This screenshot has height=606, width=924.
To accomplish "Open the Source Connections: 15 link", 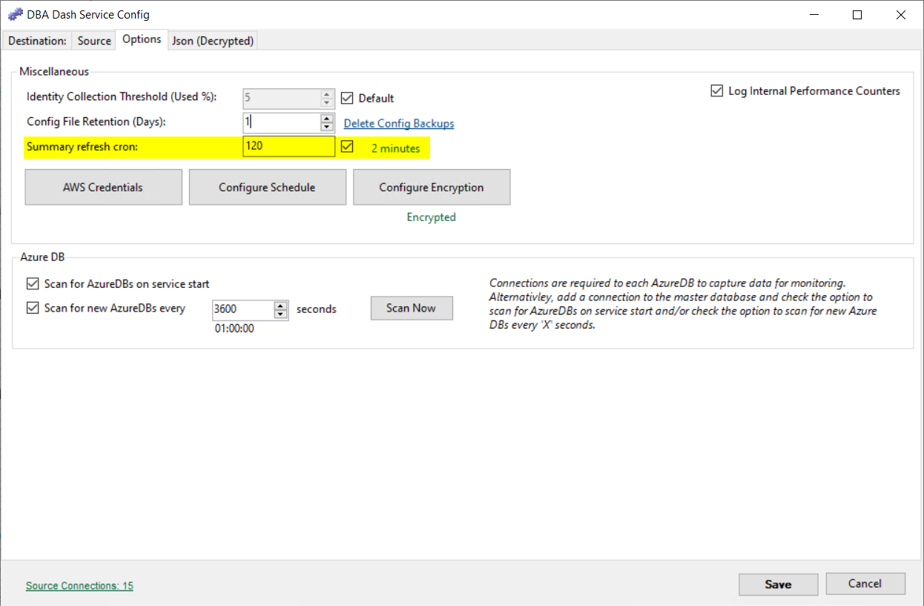I will (79, 585).
